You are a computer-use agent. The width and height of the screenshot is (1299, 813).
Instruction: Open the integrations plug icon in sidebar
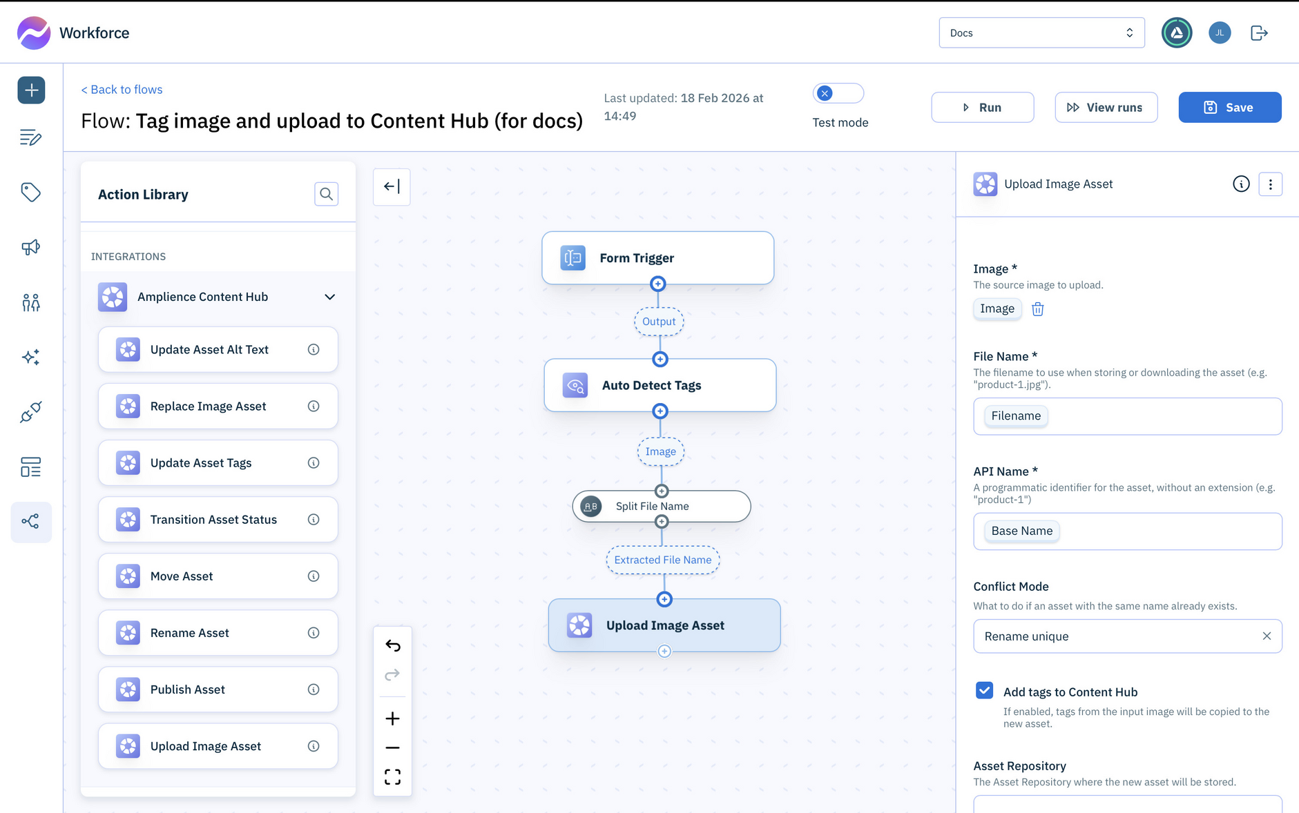click(x=31, y=412)
